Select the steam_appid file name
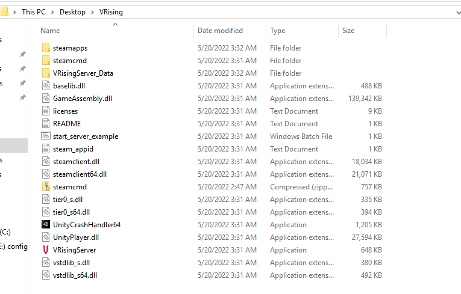461x294 pixels. [73, 149]
